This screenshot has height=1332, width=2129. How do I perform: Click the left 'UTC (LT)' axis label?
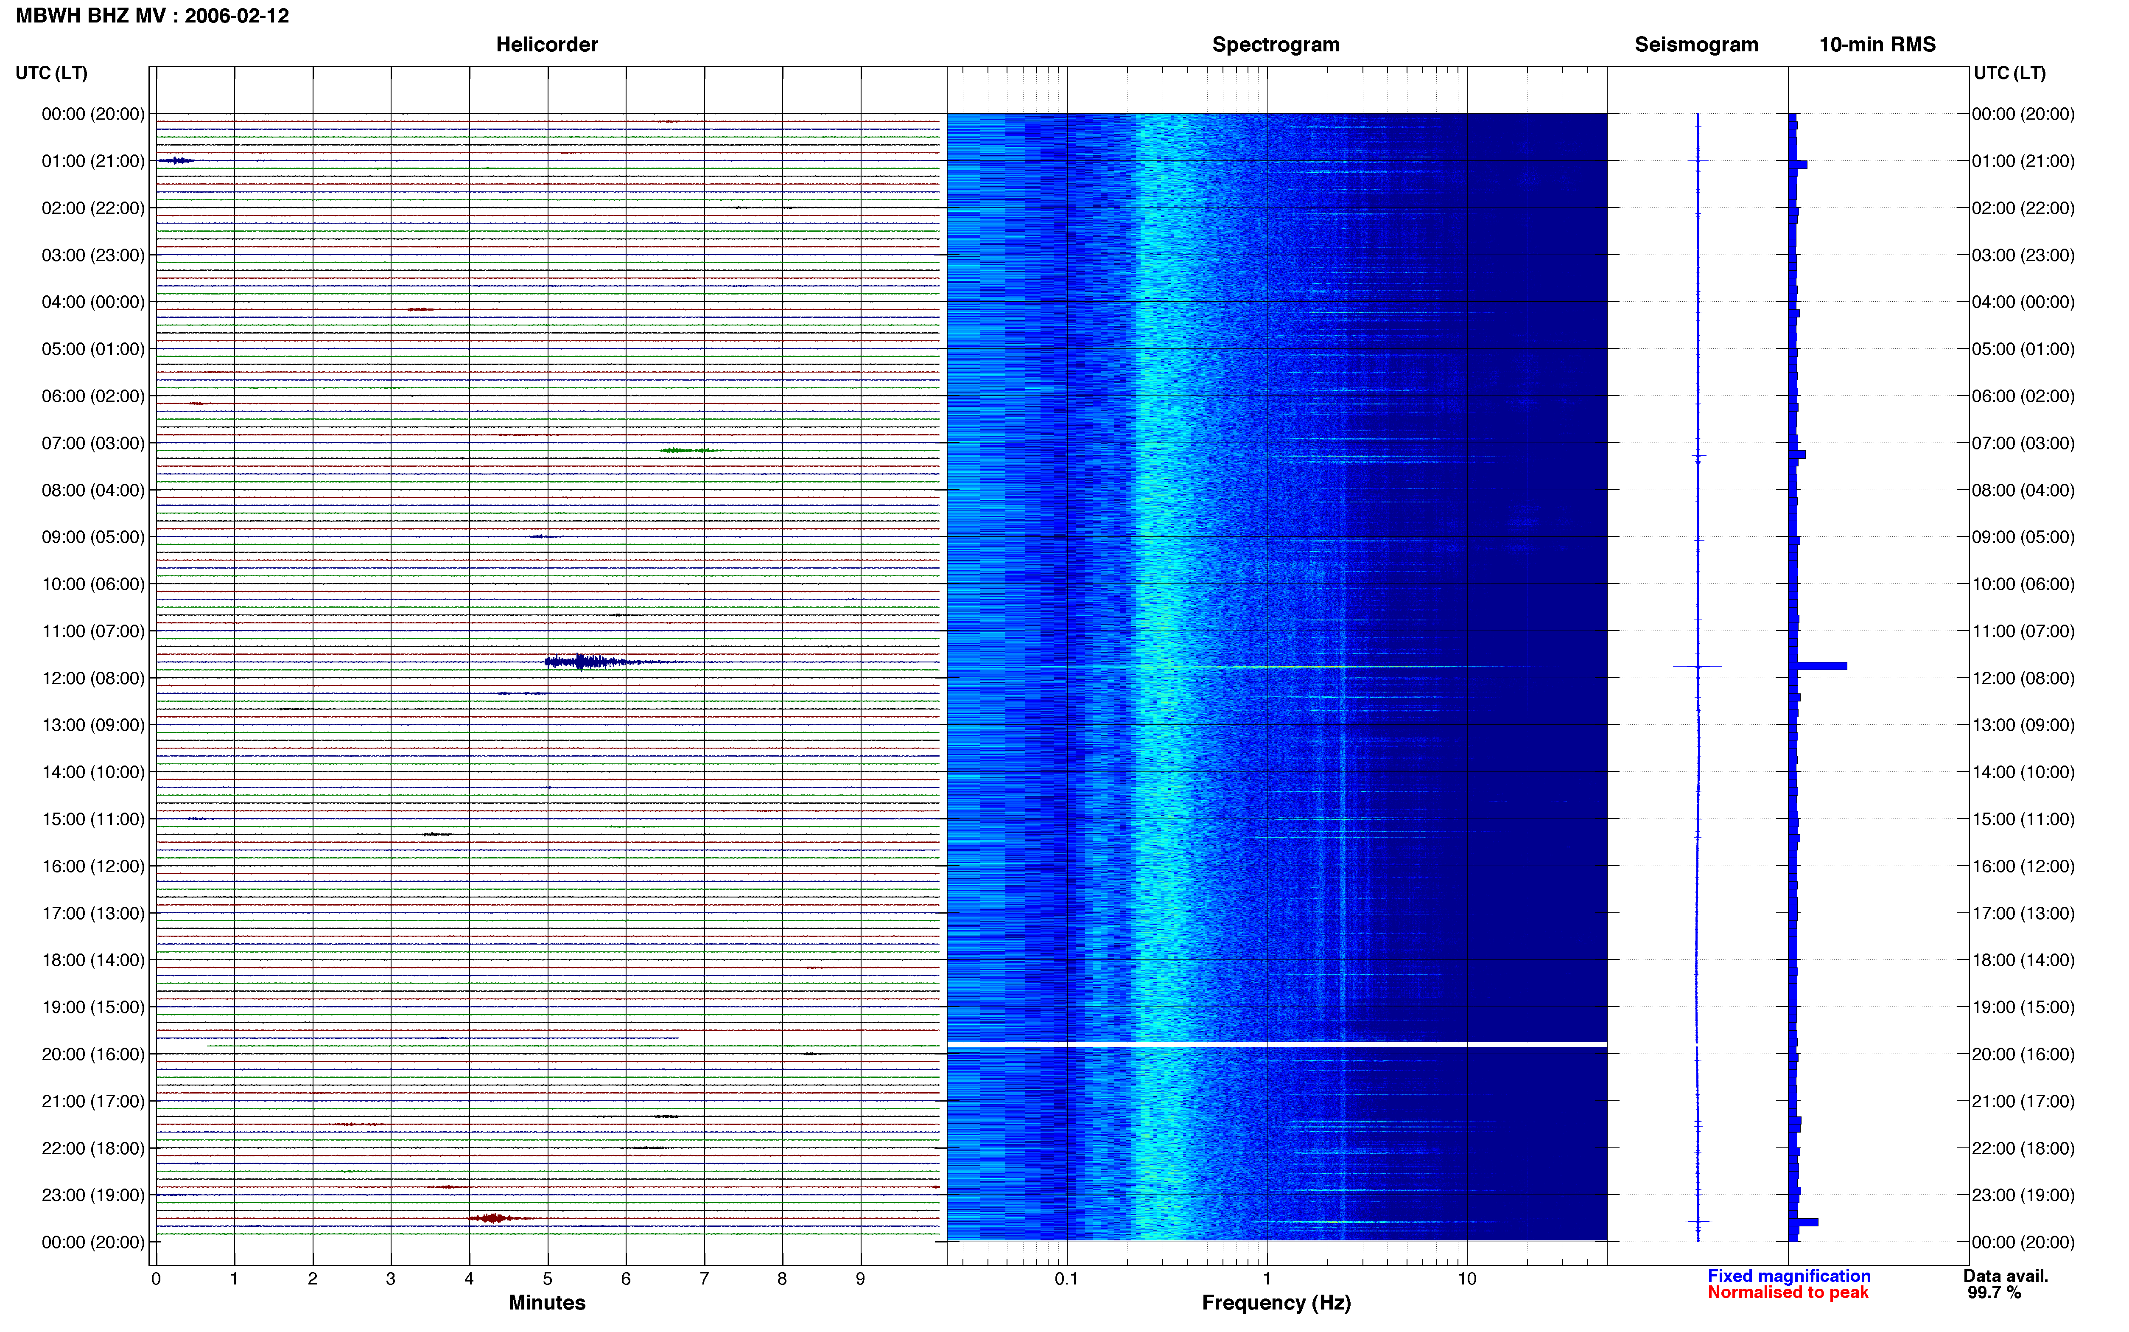pyautogui.click(x=51, y=73)
